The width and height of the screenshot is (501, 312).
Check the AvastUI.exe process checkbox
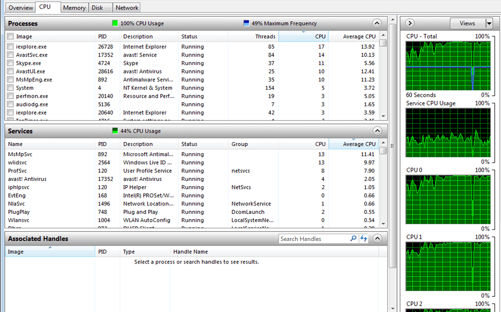pos(11,71)
